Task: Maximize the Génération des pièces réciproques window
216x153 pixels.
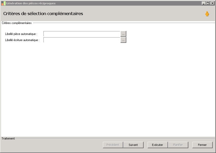Action: point(208,3)
